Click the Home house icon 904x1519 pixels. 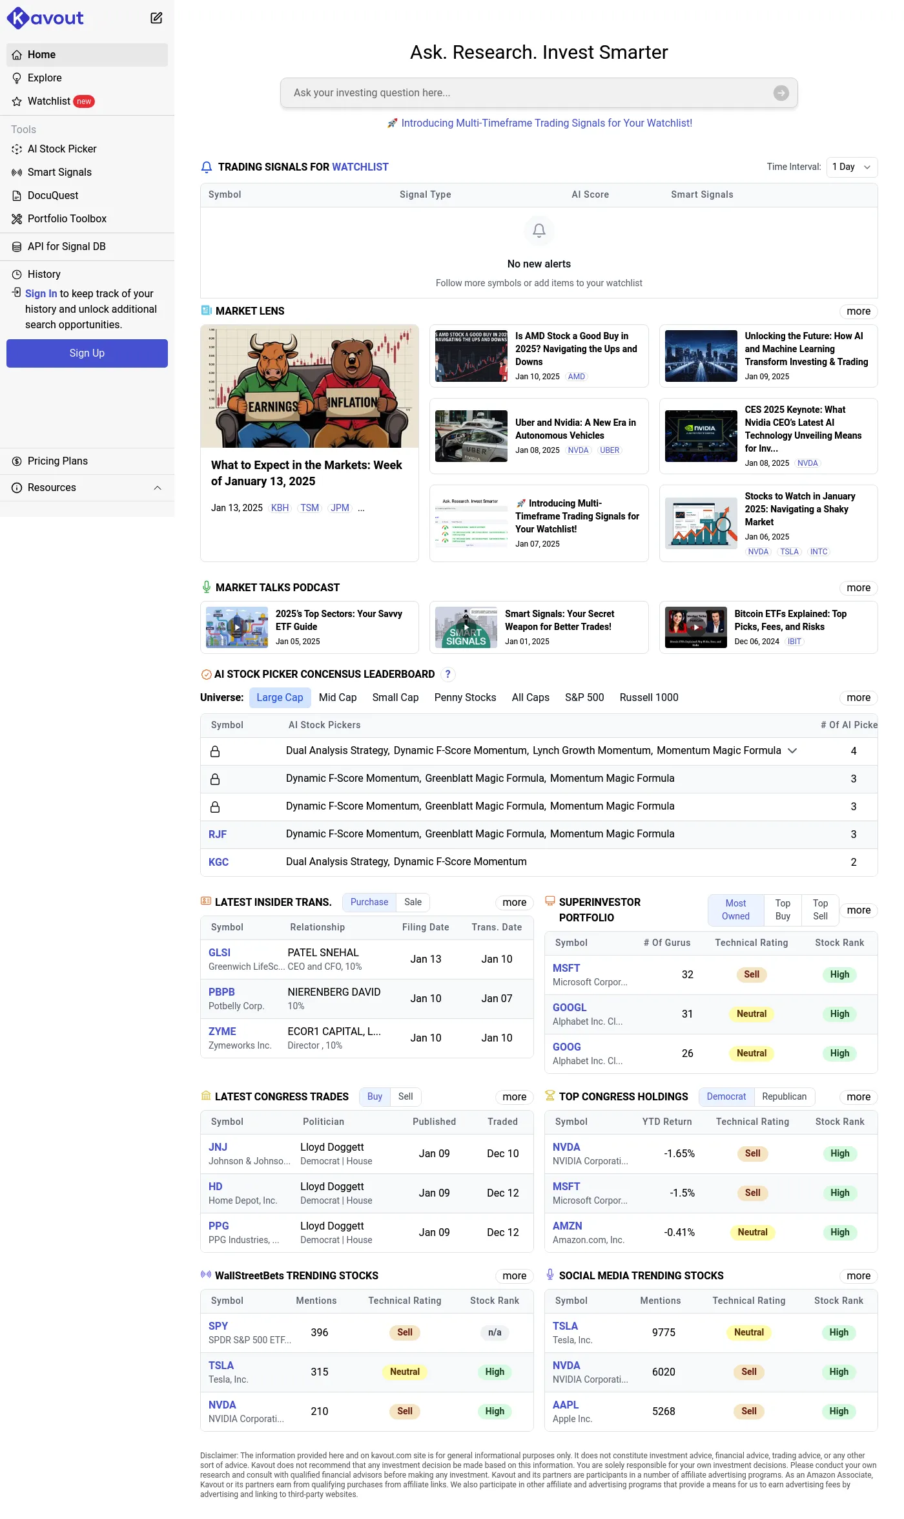(17, 55)
